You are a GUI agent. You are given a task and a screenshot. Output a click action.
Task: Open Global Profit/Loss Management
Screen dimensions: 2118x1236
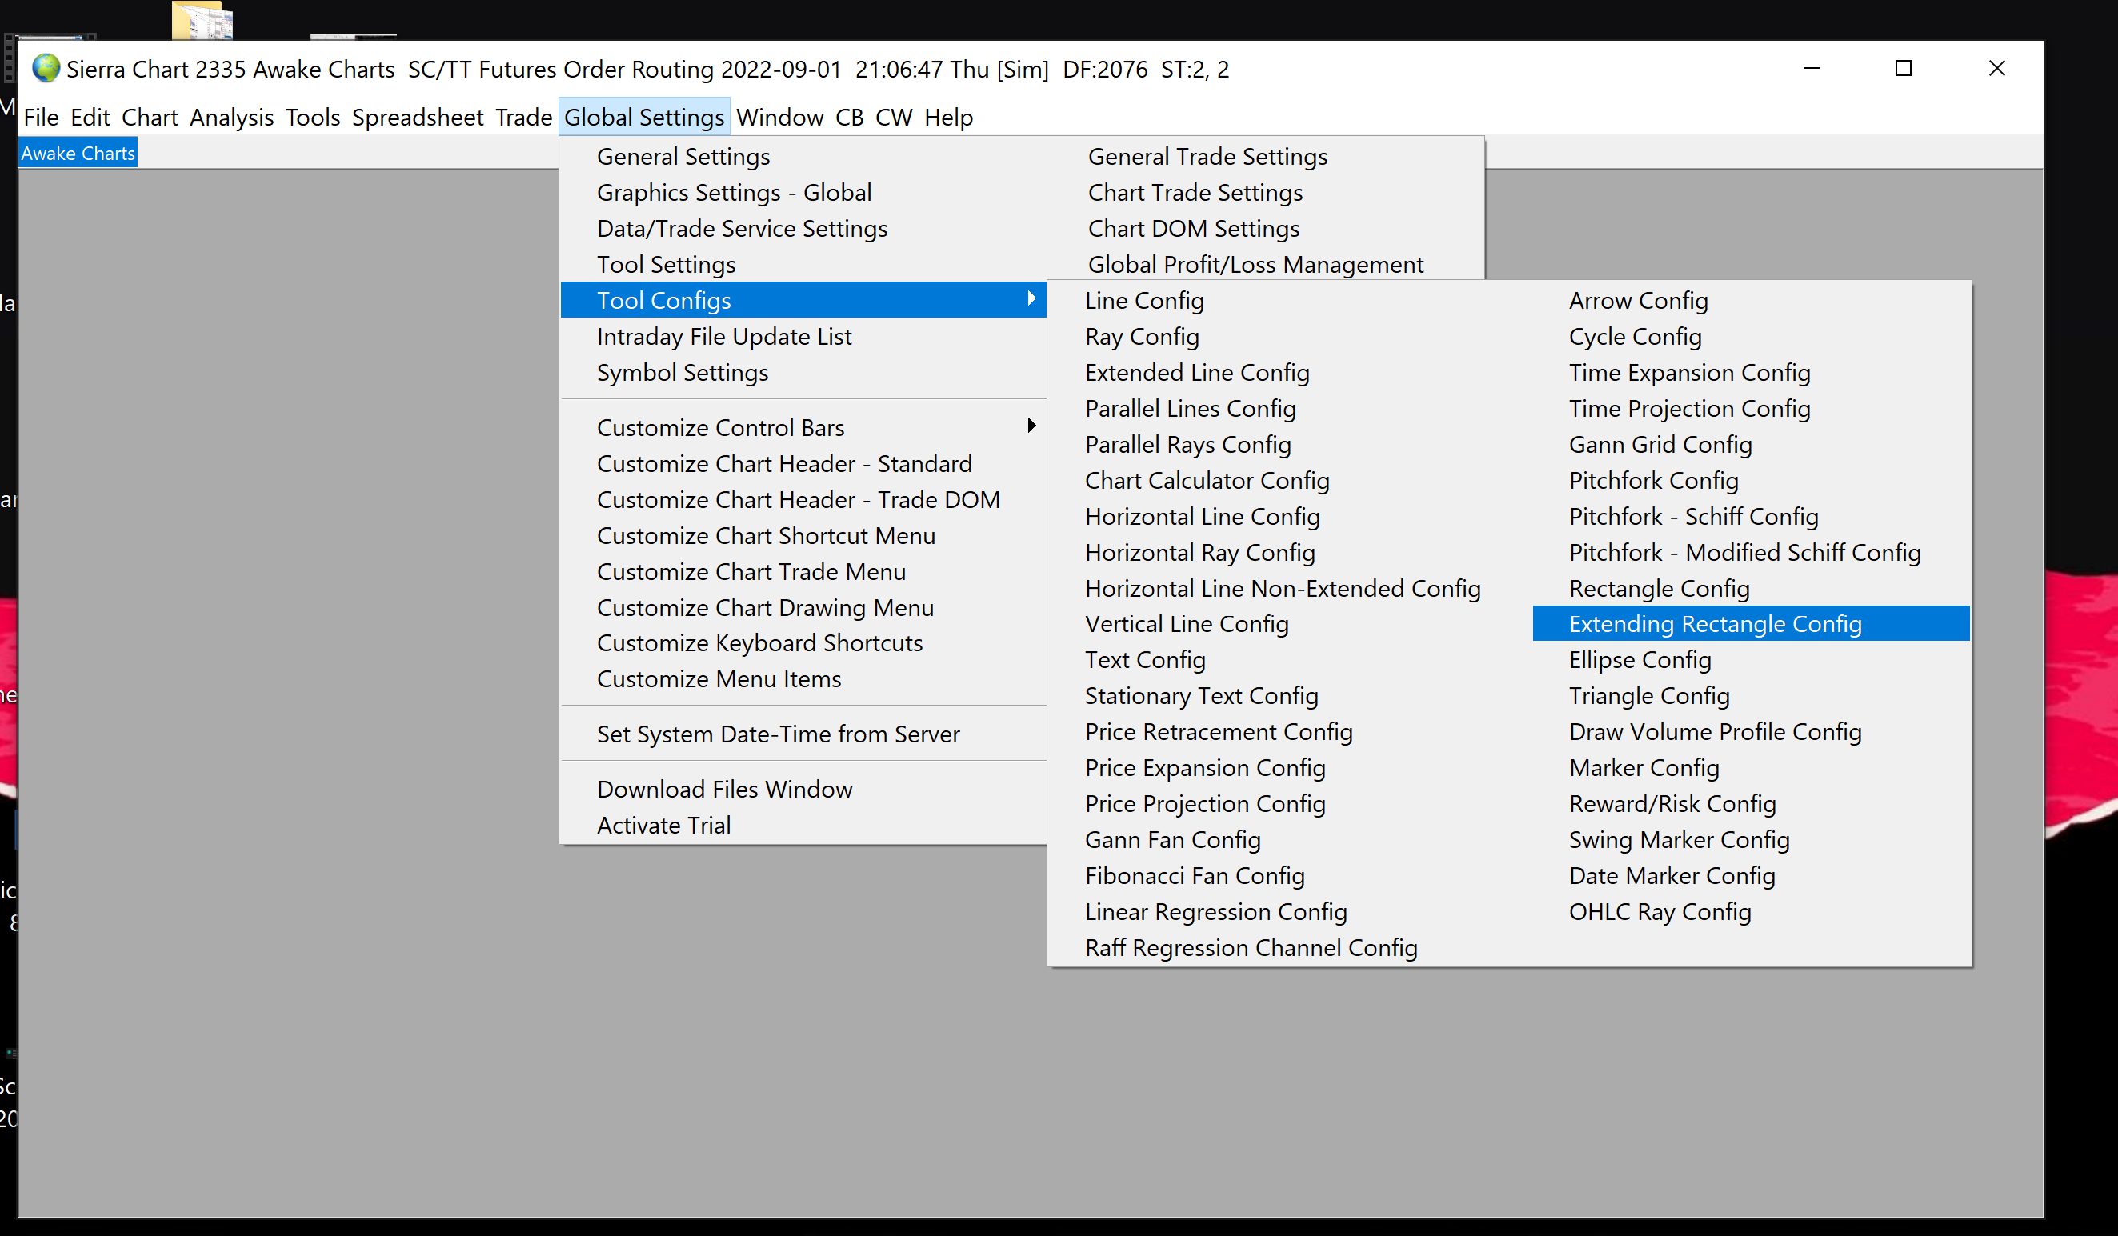click(1255, 265)
